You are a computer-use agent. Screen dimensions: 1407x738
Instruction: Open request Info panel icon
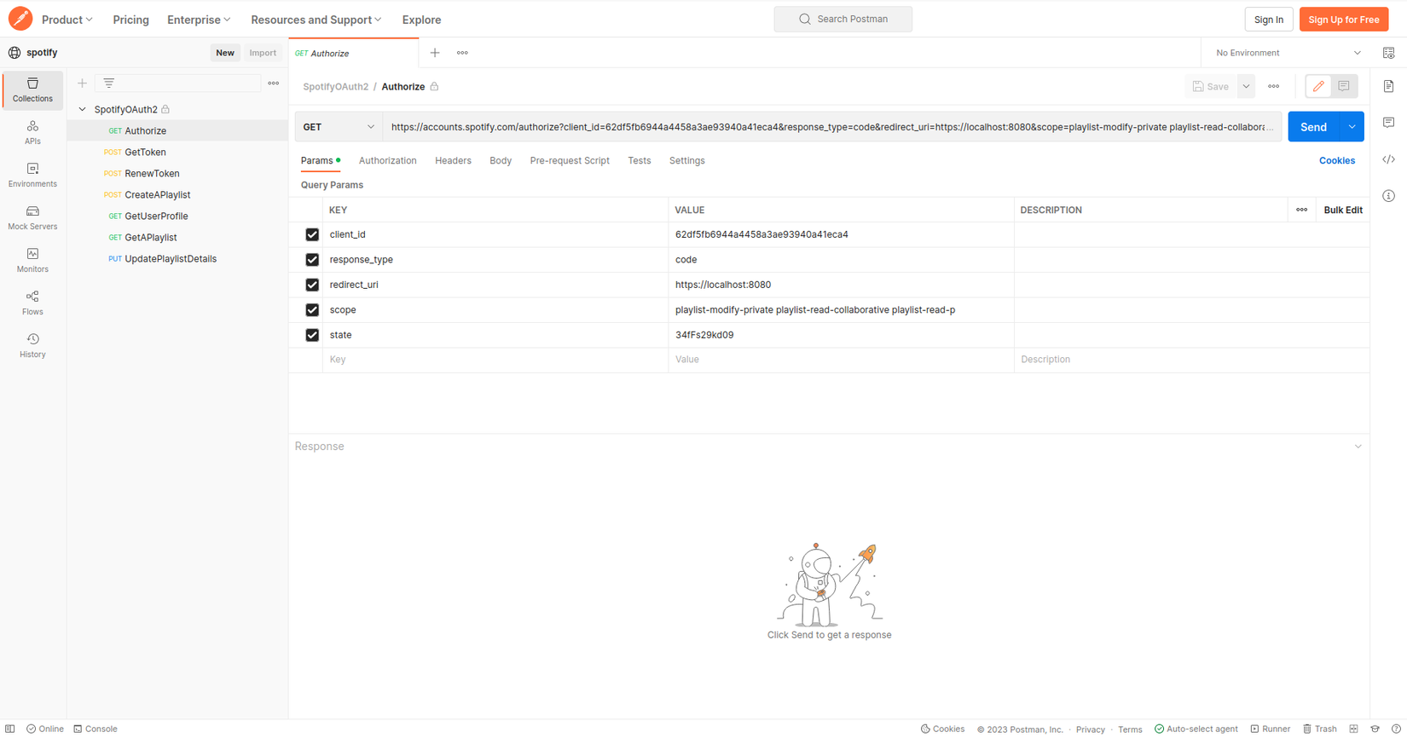coord(1389,196)
